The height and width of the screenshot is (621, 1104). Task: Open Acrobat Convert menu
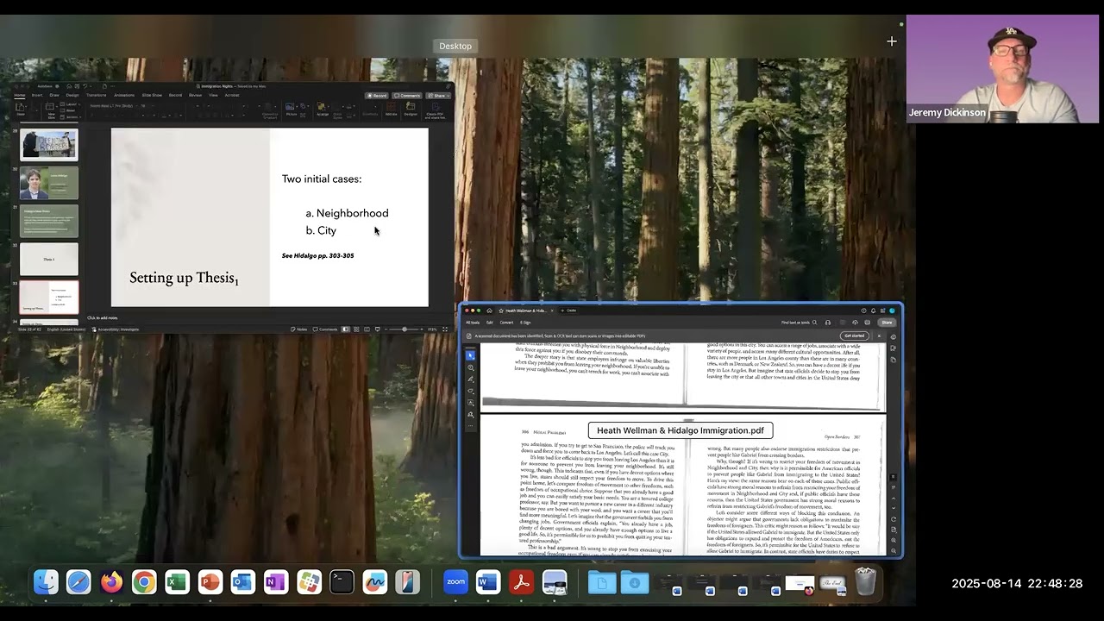click(x=506, y=323)
